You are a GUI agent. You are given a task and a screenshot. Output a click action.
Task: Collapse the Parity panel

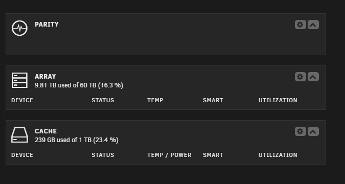coord(313,25)
